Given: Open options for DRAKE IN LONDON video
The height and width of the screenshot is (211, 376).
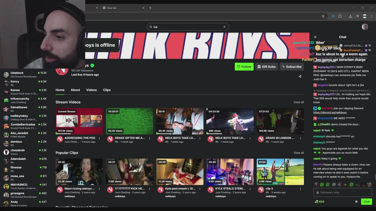Looking at the screenshot, I should (x=300, y=138).
